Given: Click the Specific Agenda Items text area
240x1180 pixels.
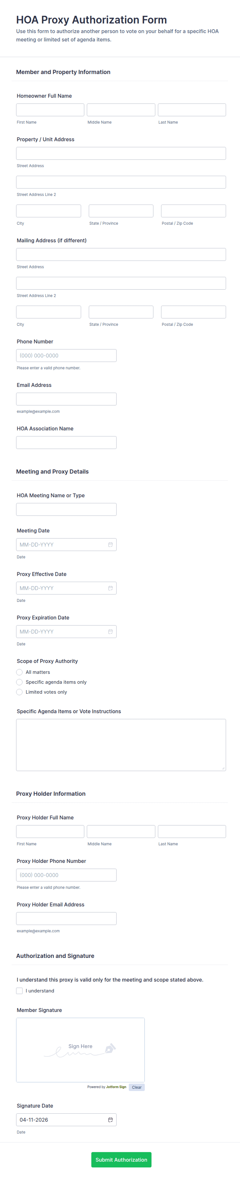Looking at the screenshot, I should point(121,745).
